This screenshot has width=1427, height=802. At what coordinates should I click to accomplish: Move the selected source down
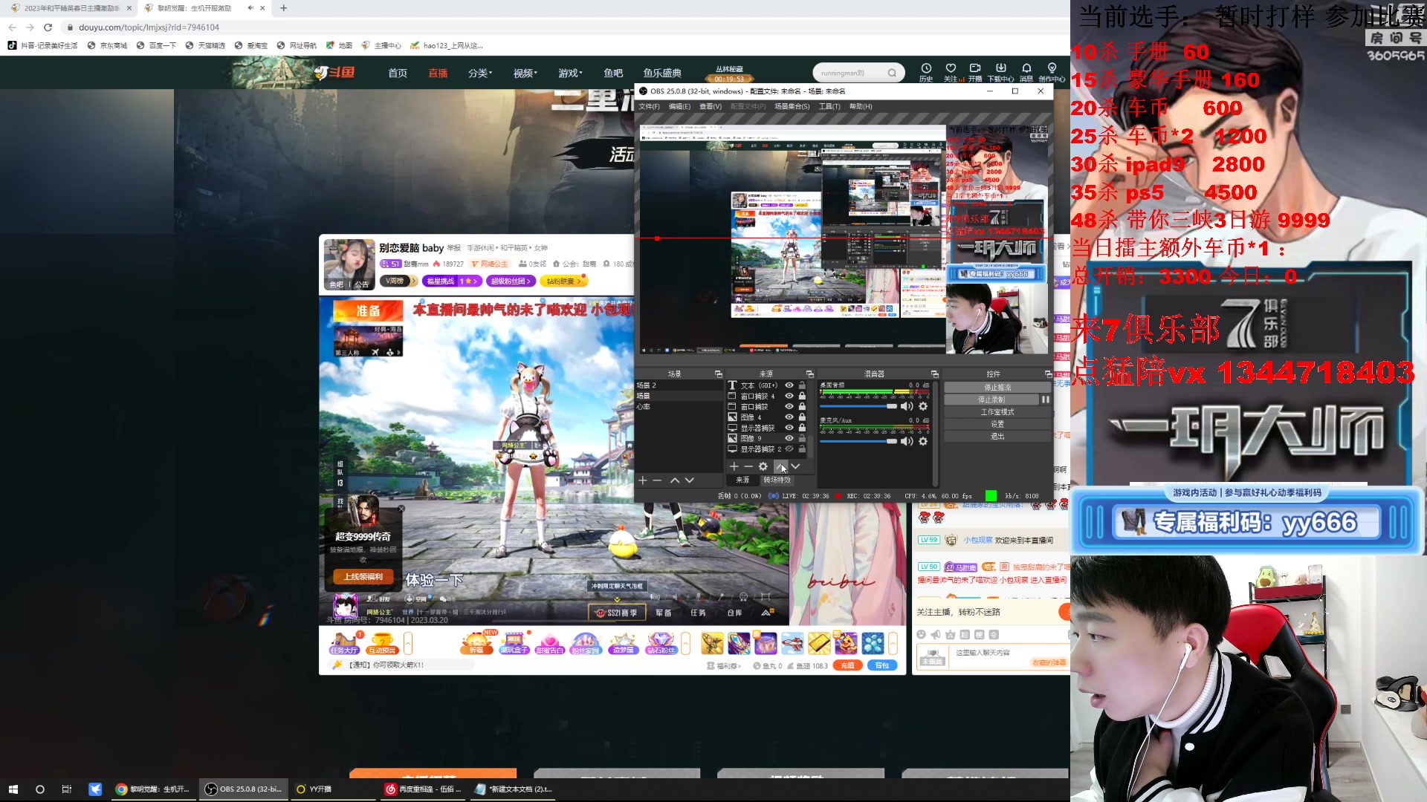click(x=796, y=466)
